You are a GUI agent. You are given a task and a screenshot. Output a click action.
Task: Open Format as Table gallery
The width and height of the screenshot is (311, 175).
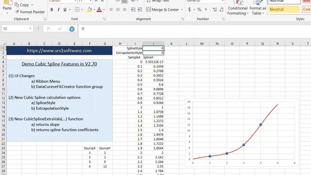coord(258,8)
